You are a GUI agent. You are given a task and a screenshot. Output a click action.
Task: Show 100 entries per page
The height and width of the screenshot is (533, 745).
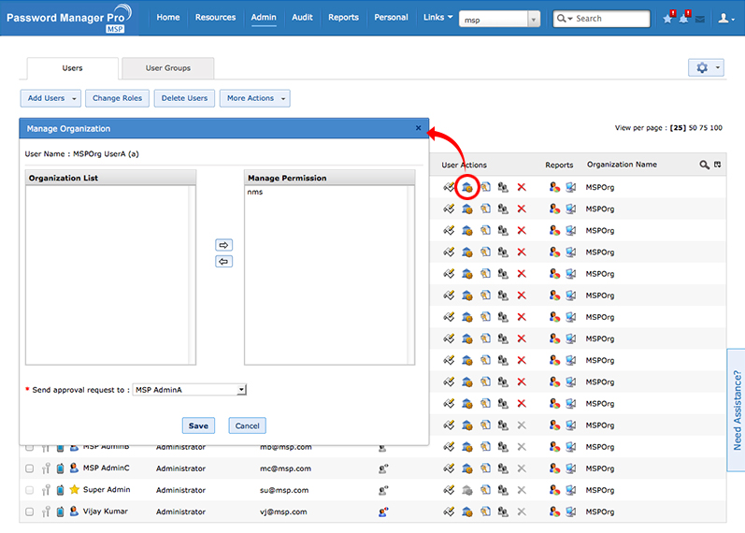point(716,128)
